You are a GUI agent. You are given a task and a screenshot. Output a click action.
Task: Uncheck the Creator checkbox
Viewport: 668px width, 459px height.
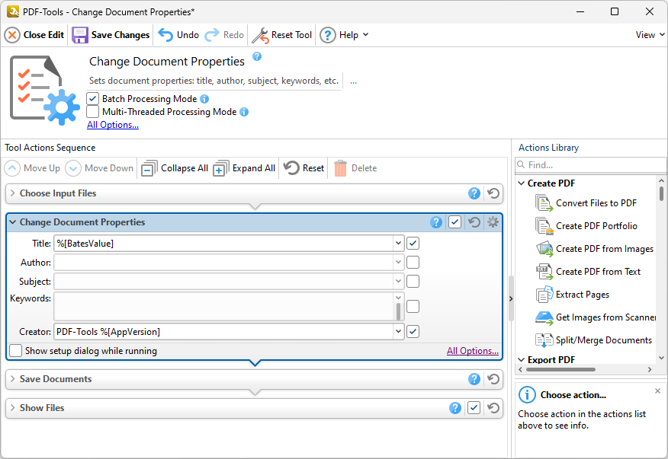click(x=413, y=331)
